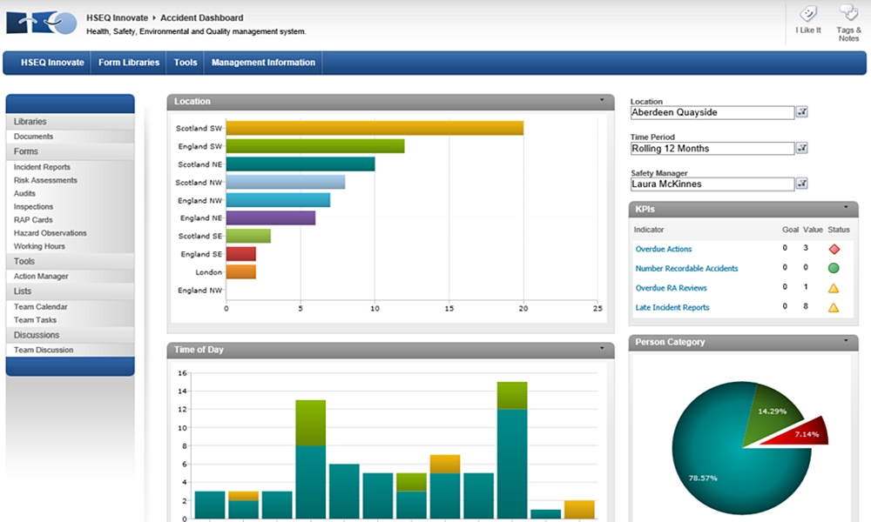
Task: Click the Scotland SW bar in the Location chart
Action: 375,126
